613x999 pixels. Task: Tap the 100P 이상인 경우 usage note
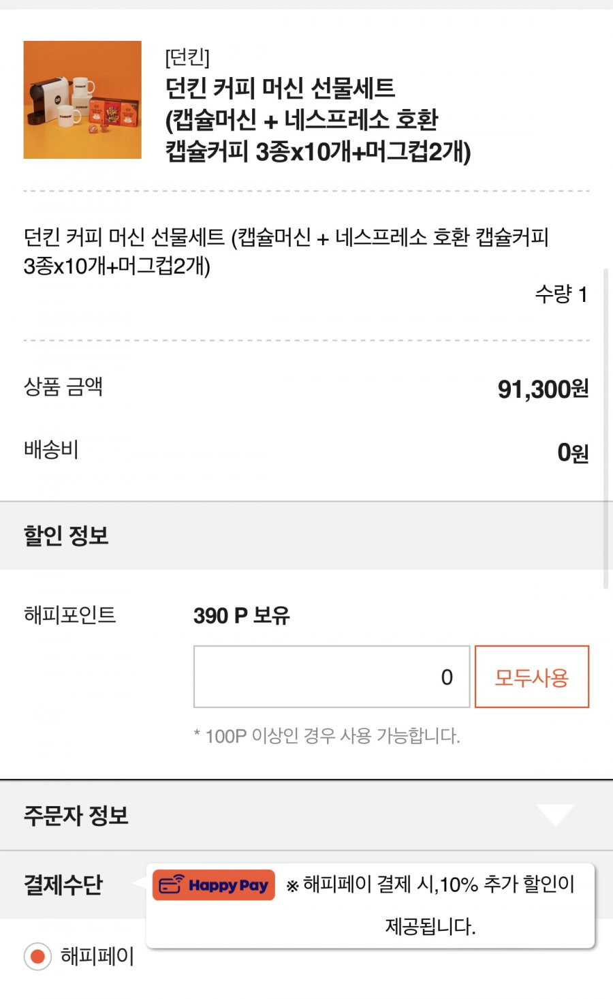(327, 736)
